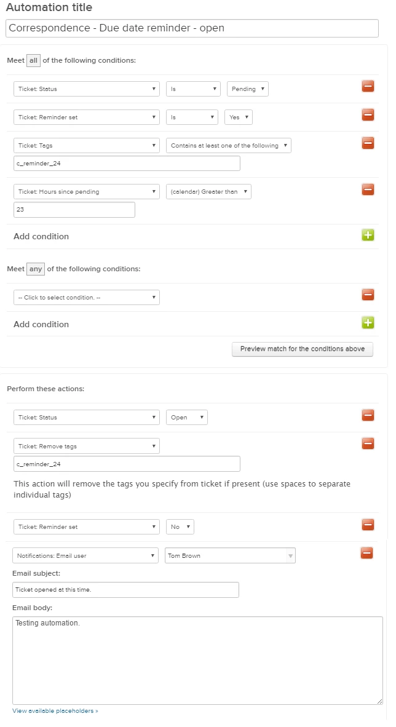
Task: Remove Hours since pending condition
Action: (368, 189)
